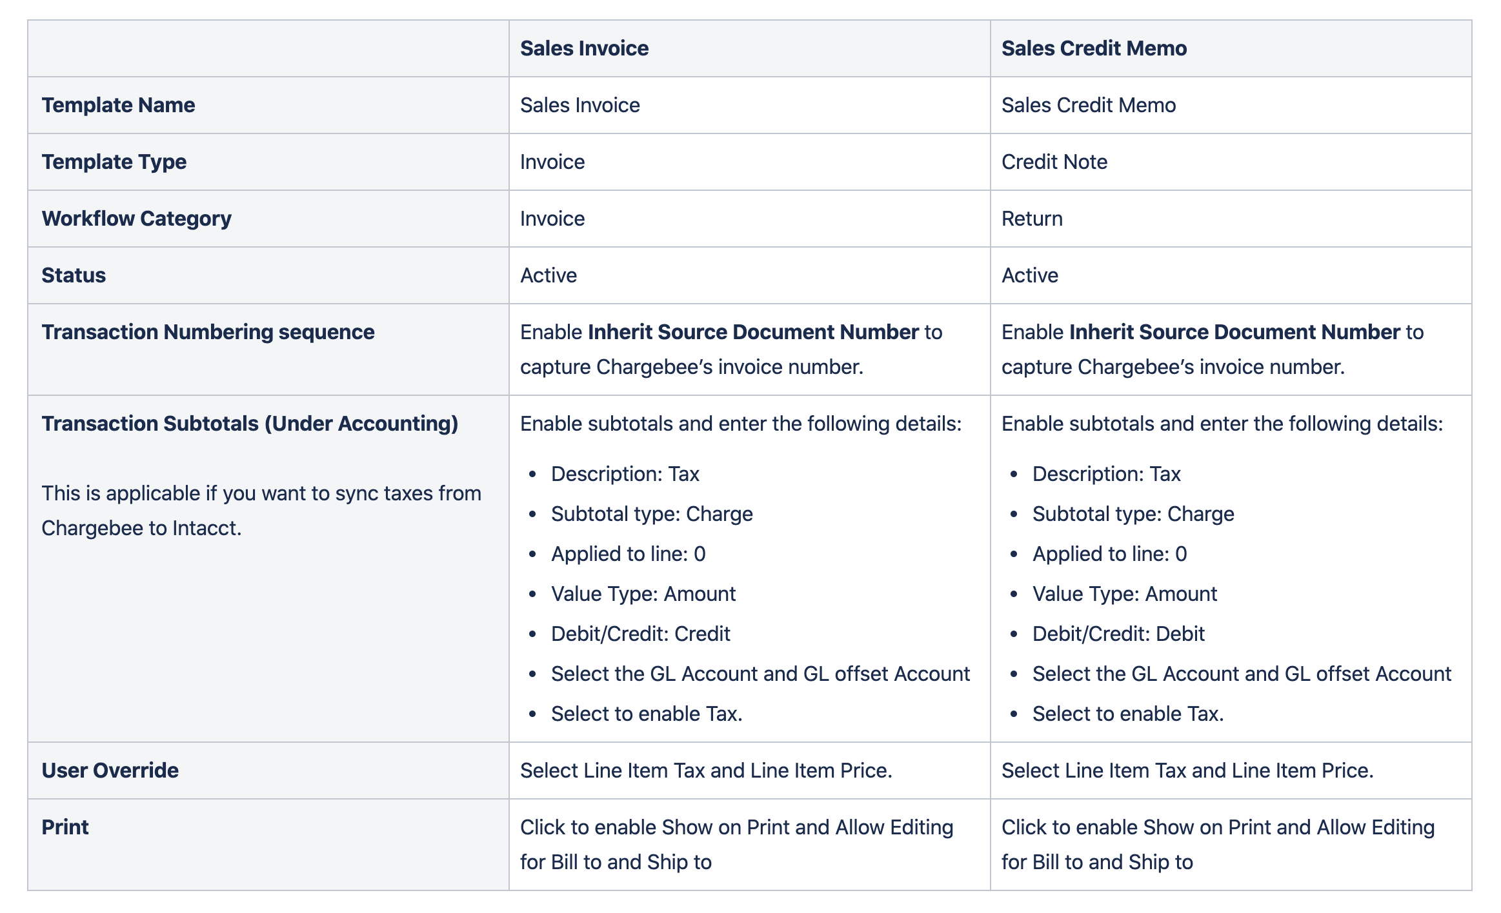Click the Status row label
The image size is (1501, 913).
(x=74, y=275)
